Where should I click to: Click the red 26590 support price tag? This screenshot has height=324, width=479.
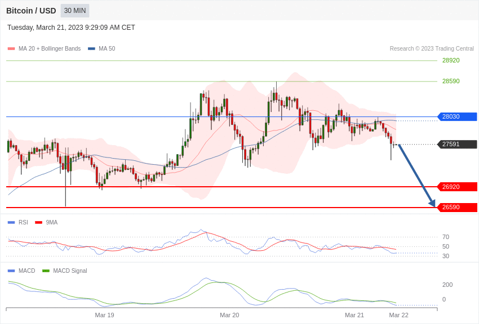(x=457, y=207)
